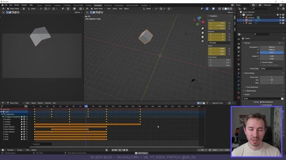Viewport: 286px width, 160px height.
Task: Select the Summary channel row
Action: pos(14,109)
